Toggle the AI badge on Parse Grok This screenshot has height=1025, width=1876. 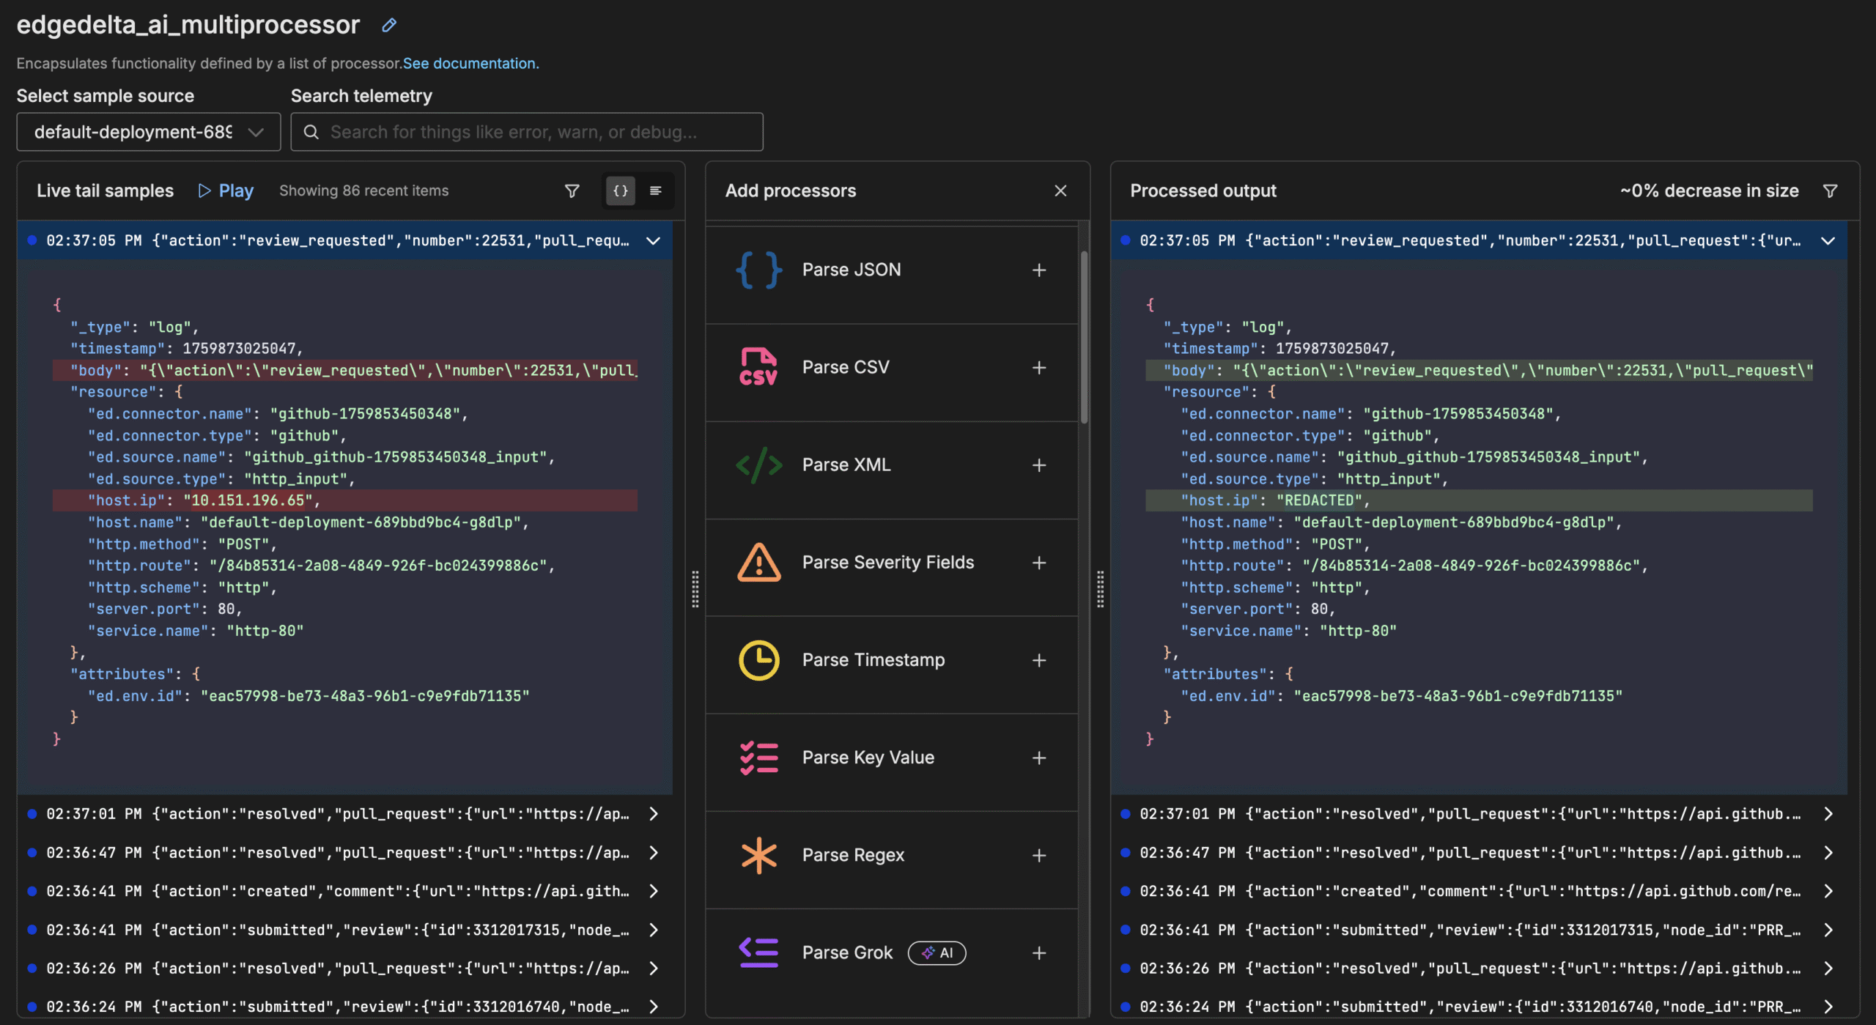[x=937, y=952]
